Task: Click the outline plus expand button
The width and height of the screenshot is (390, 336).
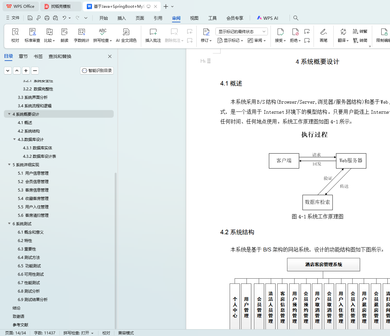Action: click(x=26, y=70)
